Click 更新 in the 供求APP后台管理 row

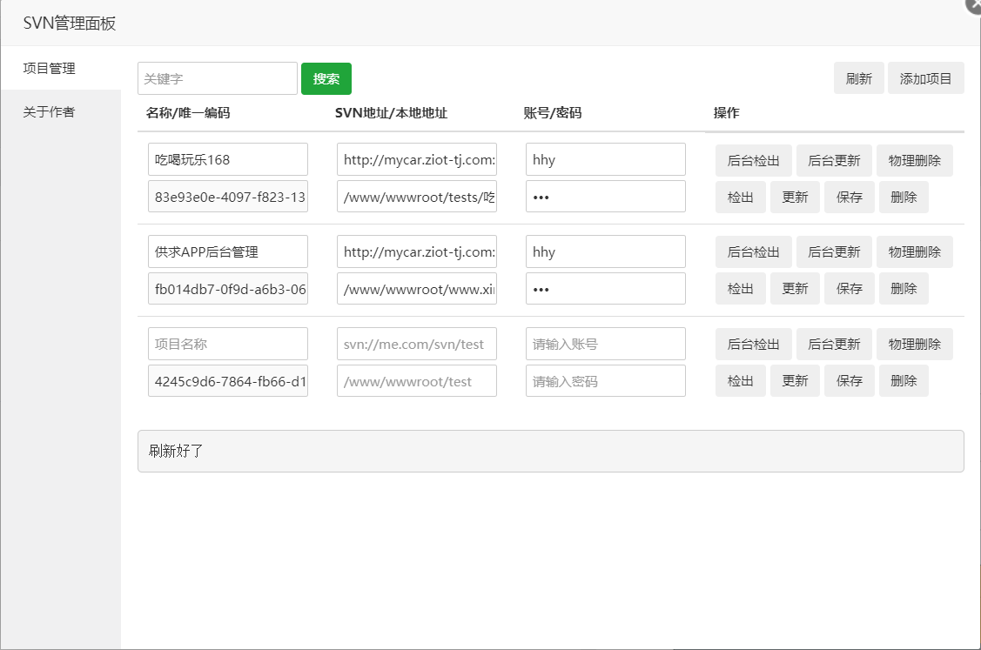795,289
